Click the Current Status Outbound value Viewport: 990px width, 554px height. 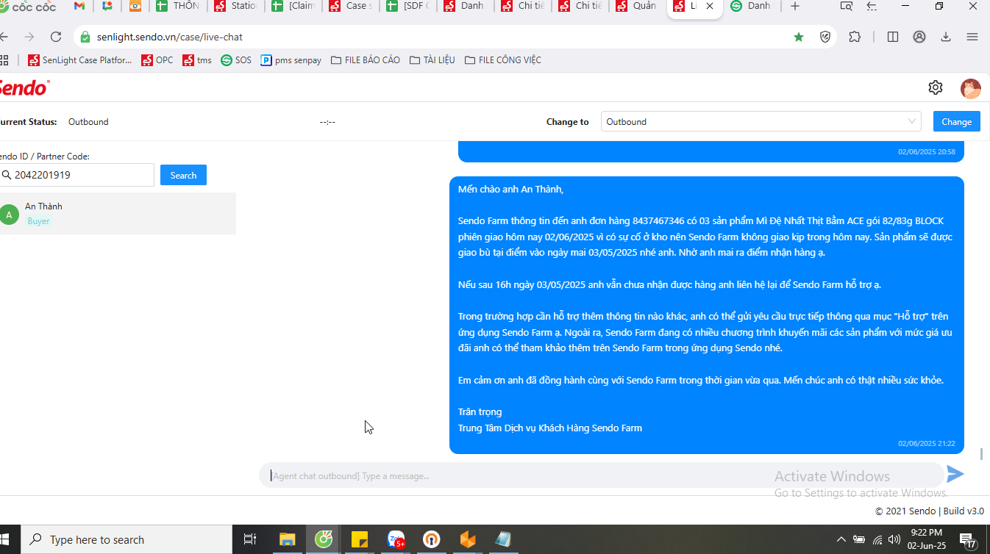point(88,122)
